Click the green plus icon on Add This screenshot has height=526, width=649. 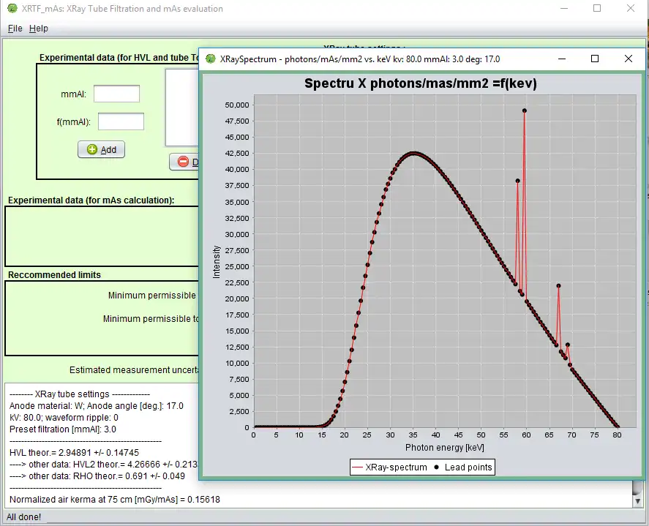click(92, 149)
